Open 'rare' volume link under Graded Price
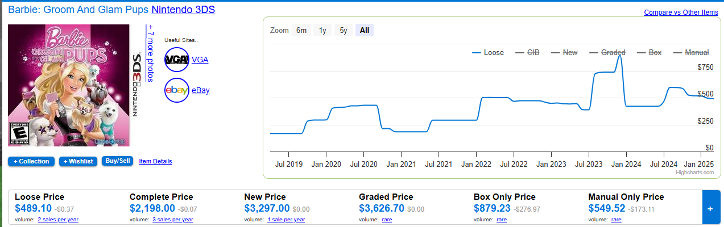Viewport: 724px width, 227px height. (387, 219)
